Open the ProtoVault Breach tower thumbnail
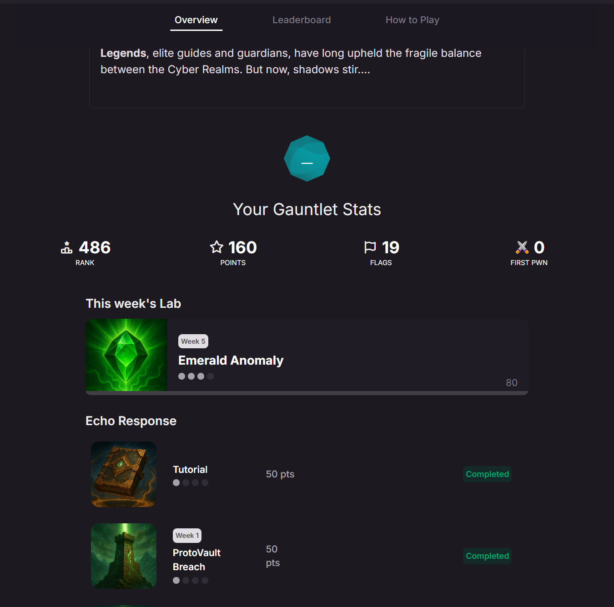The height and width of the screenshot is (607, 614). pyautogui.click(x=124, y=556)
